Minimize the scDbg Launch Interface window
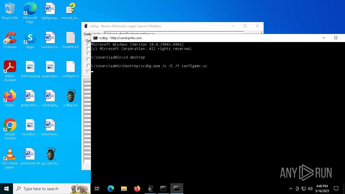Viewport: 345px width, 194px height. click(233, 26)
